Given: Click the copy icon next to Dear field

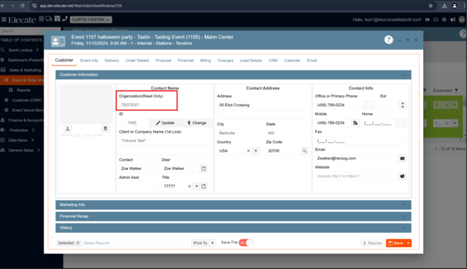Looking at the screenshot, I should (x=203, y=169).
